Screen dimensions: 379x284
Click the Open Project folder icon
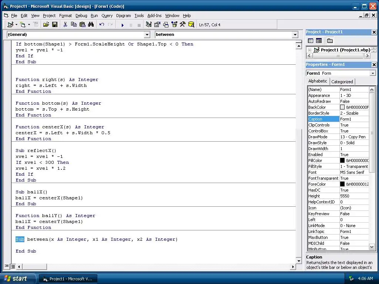[x=46, y=24]
